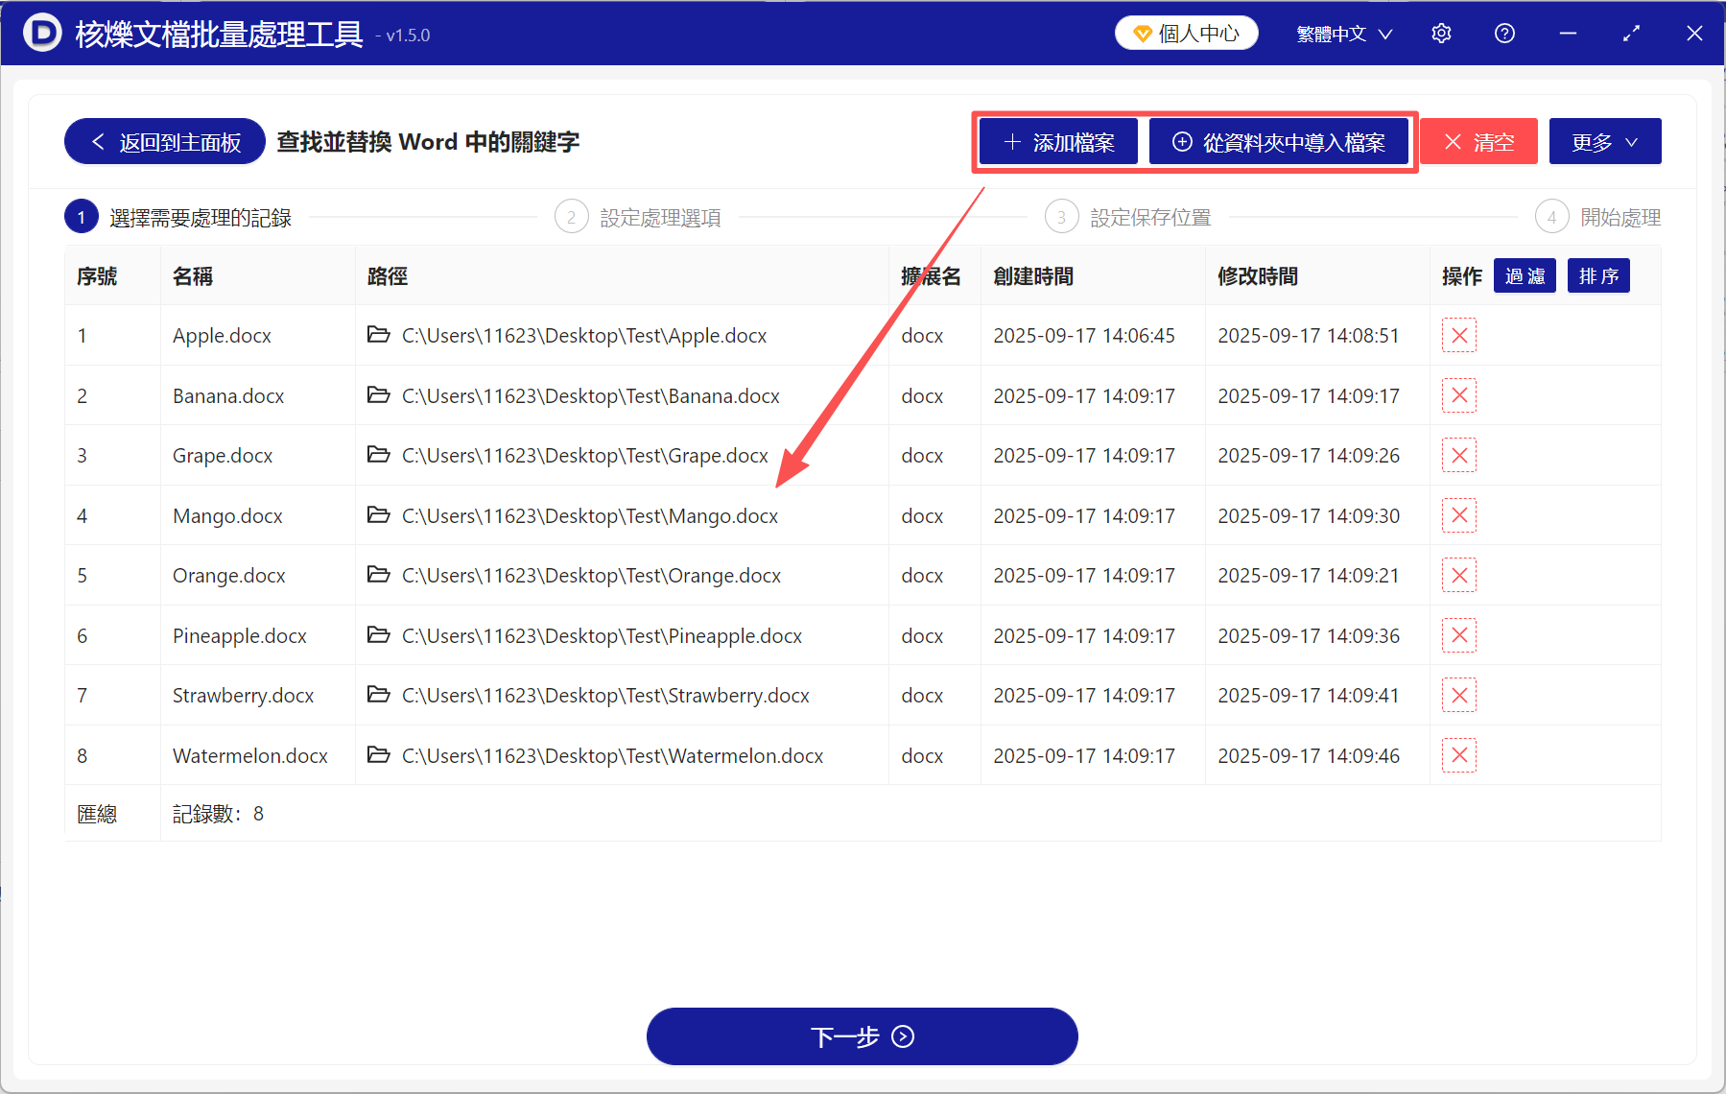Viewport: 1726px width, 1094px height.
Task: Remove Watermelon.docx with its X icon
Action: coord(1458,755)
